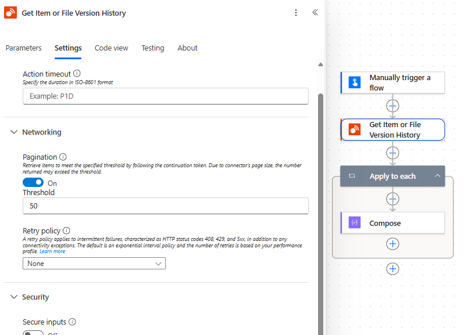The image size is (464, 335).
Task: Open the Retry policy dropdown showing None
Action: click(94, 263)
